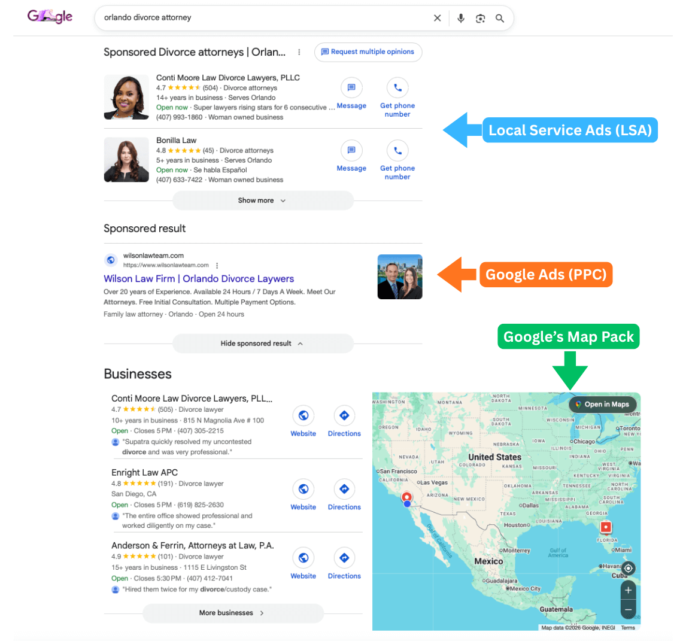Image resolution: width=686 pixels, height=641 pixels.
Task: Open Enright Law APC business listing
Action: pos(144,473)
